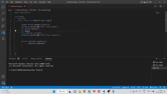Open editor More Actions ellipsis
Image resolution: width=167 pixels, height=94 pixels.
pos(164,6)
